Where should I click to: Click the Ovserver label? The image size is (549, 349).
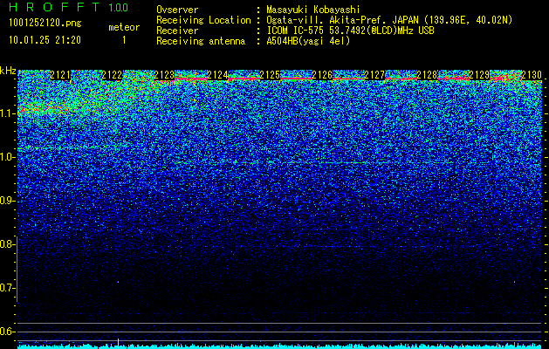pos(177,10)
